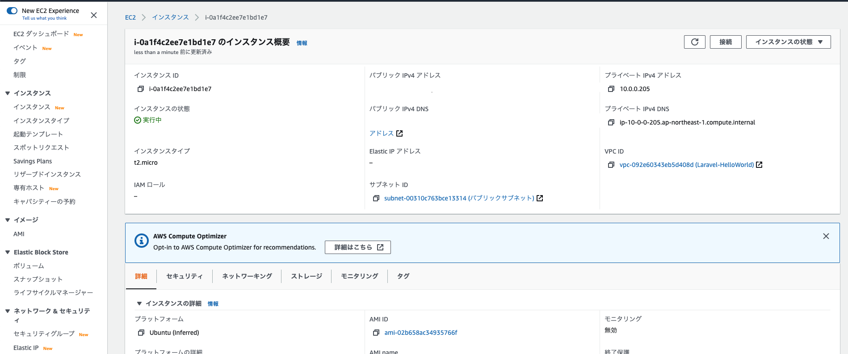Screen dimensions: 848x354
Task: Click the Tell us what you think link
Action: click(x=45, y=18)
